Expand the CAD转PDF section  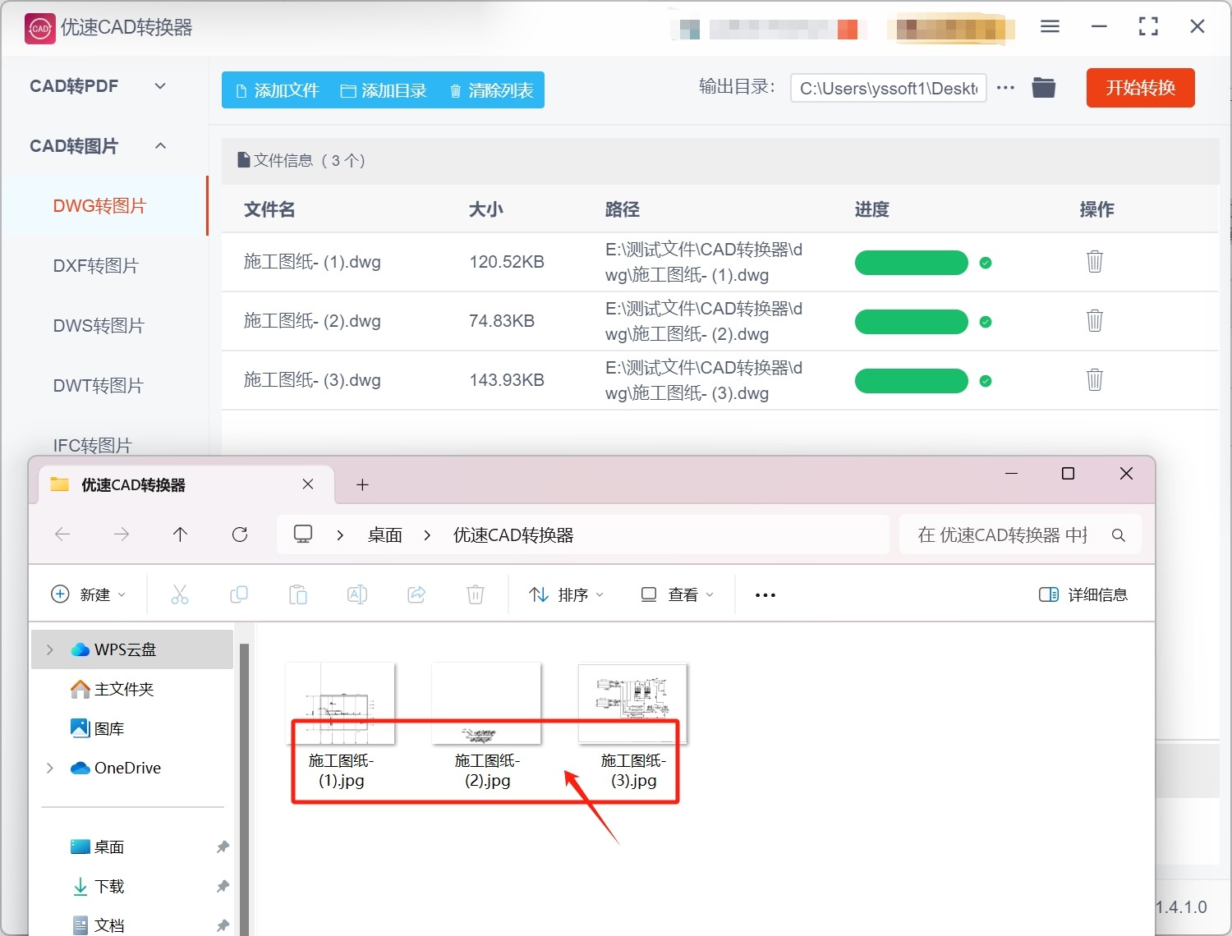coord(160,86)
